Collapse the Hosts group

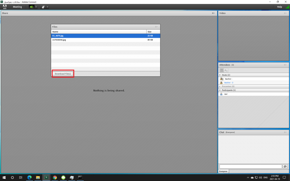pos(220,75)
